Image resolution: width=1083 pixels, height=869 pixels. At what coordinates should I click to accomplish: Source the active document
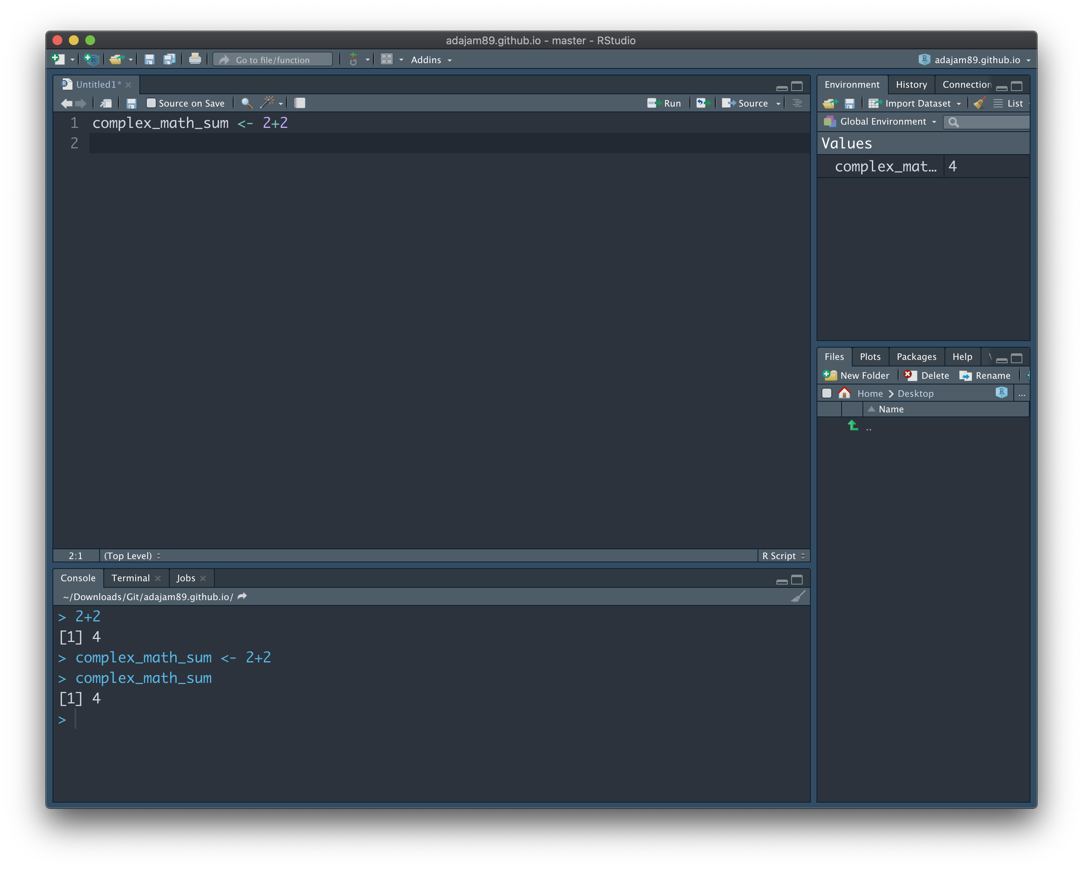click(x=744, y=103)
